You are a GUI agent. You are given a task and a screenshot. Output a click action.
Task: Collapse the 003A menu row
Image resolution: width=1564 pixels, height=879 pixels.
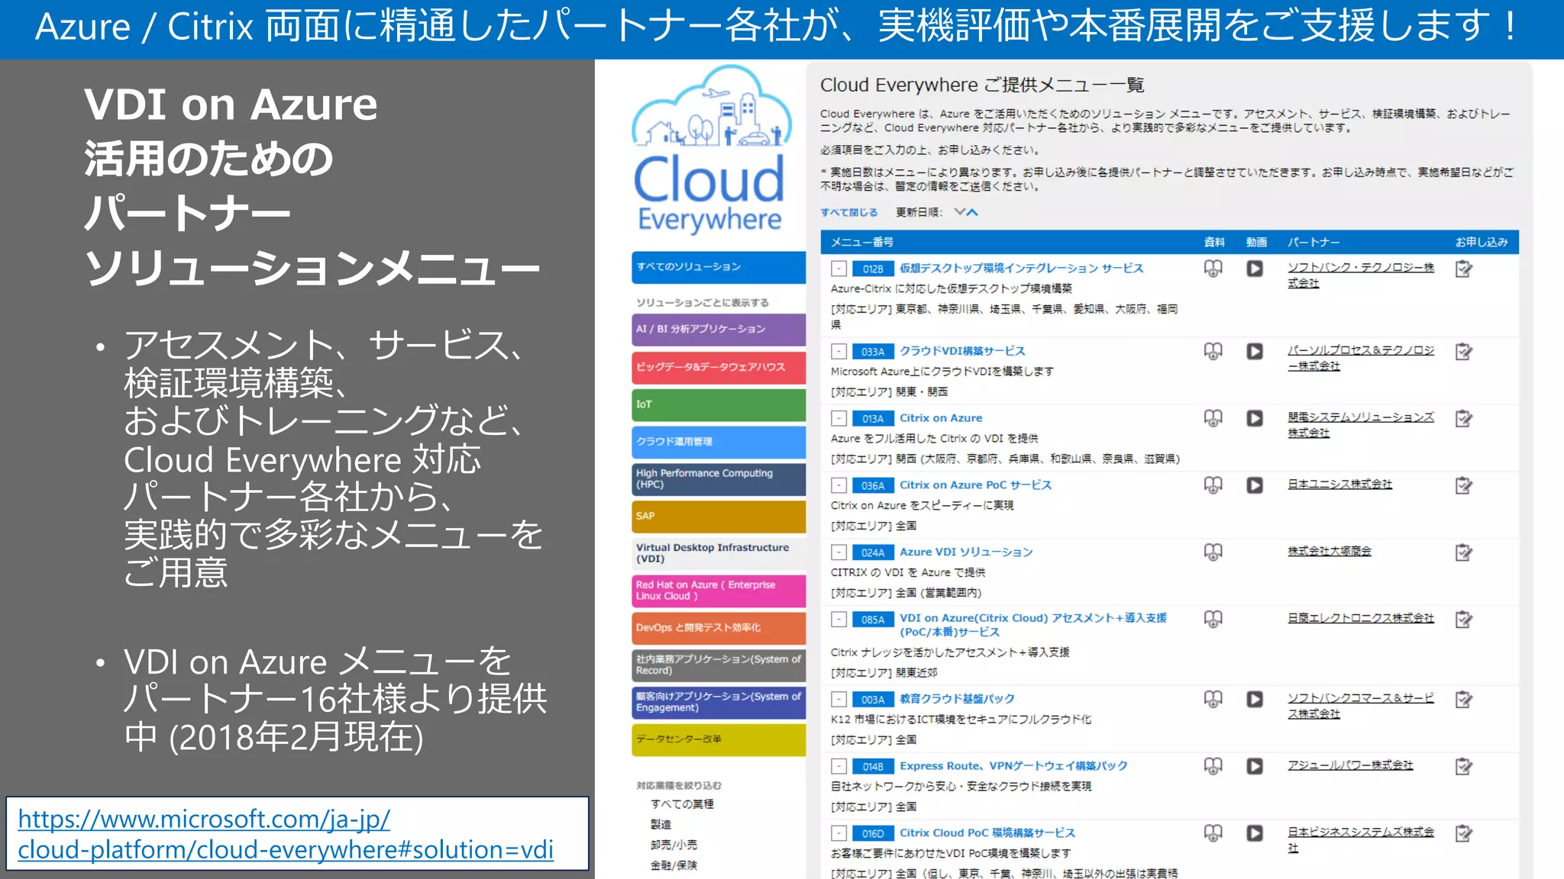(x=839, y=699)
